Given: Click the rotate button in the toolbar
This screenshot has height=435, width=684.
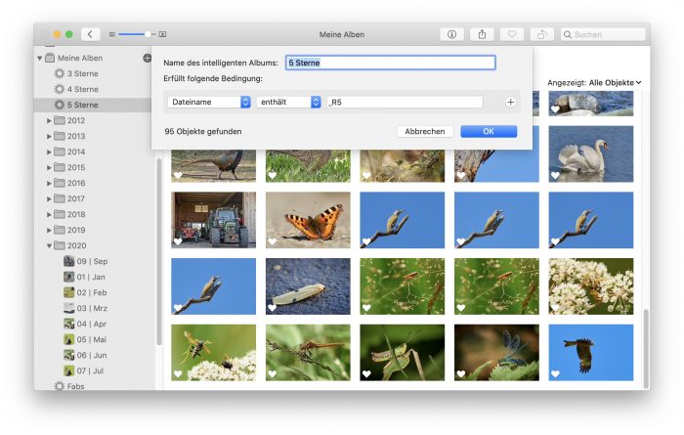Looking at the screenshot, I should [542, 34].
